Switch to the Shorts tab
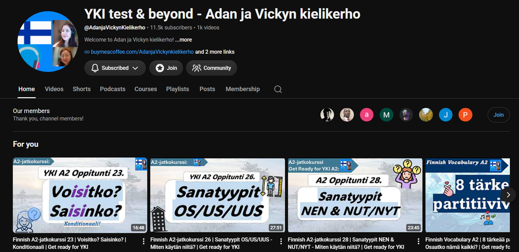 pyautogui.click(x=82, y=89)
